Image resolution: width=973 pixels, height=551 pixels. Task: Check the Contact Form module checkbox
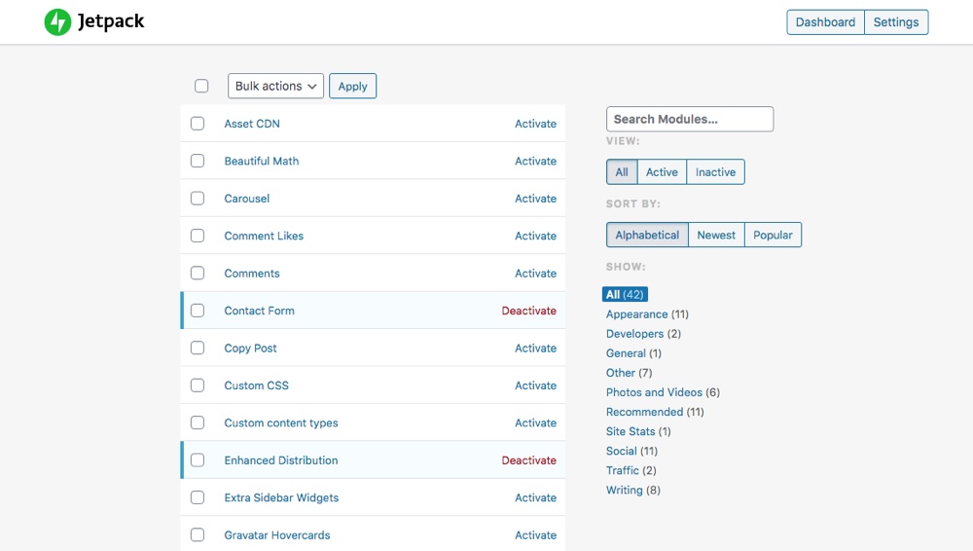198,310
